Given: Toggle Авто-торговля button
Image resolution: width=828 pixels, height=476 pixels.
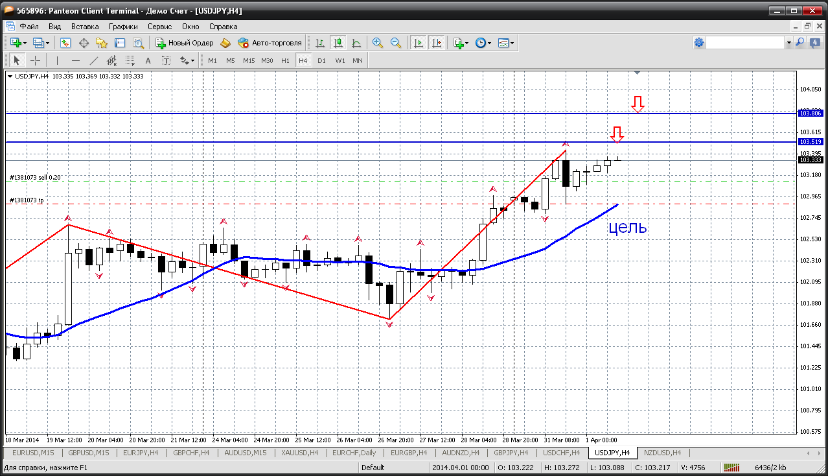Looking at the screenshot, I should tap(270, 43).
